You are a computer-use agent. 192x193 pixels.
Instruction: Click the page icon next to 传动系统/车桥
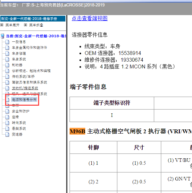click(x=7, y=76)
